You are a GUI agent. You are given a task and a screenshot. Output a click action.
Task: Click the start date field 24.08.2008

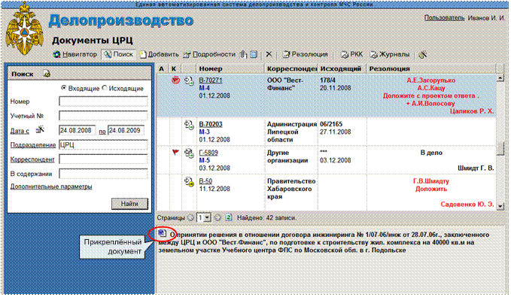click(x=78, y=130)
